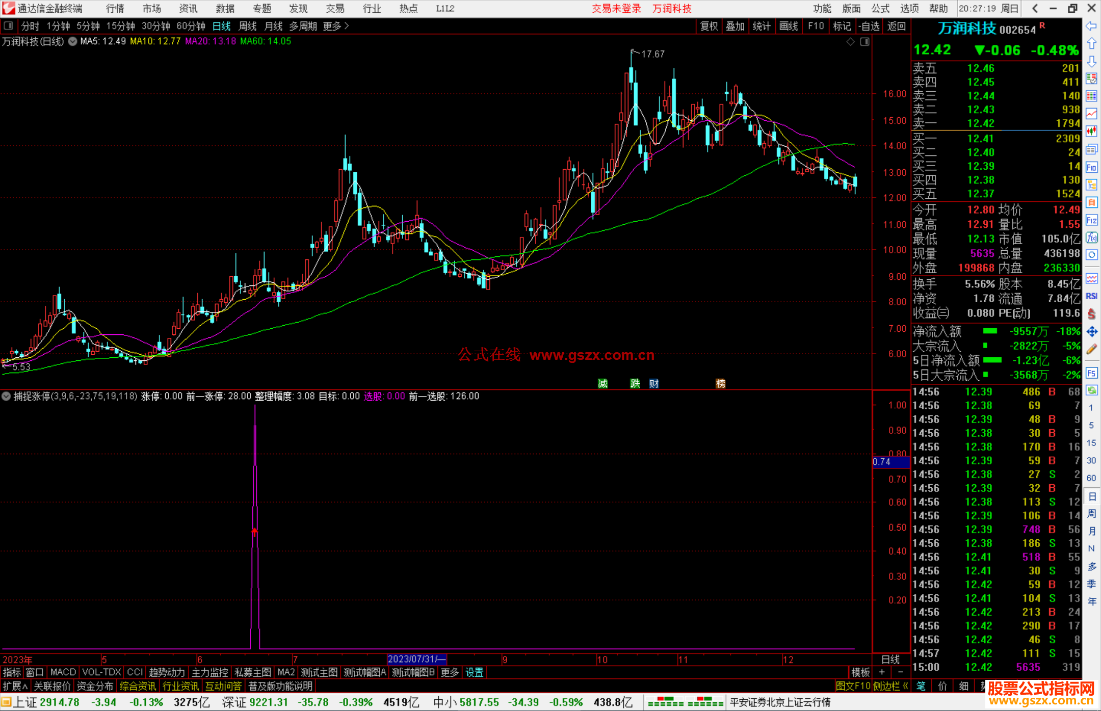This screenshot has width=1101, height=711.
Task: Click the blue four-way move arrows icon
Action: pos(1091,332)
